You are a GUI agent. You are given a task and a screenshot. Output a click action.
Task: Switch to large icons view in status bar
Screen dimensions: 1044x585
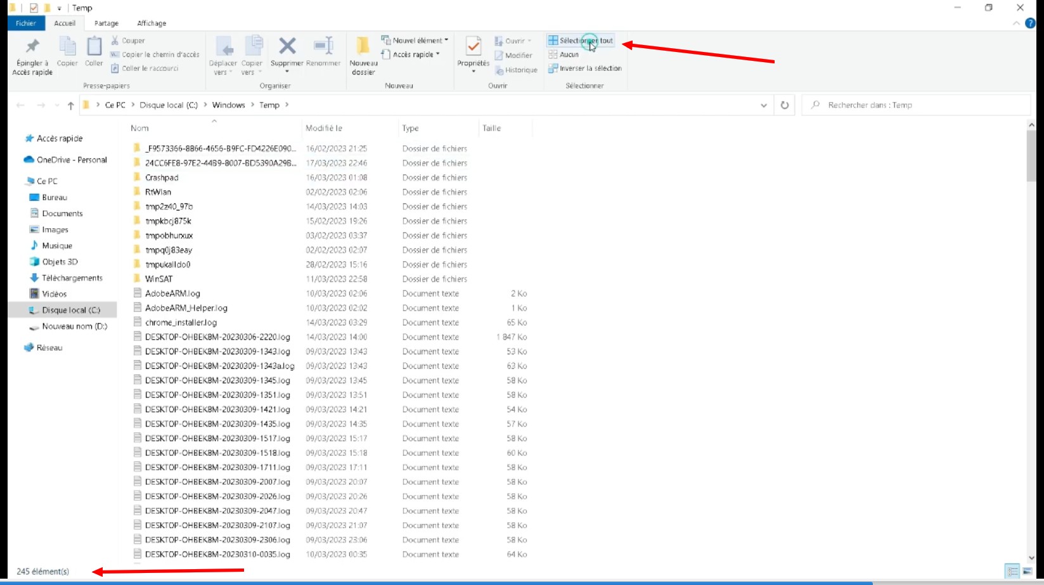[x=1028, y=571]
